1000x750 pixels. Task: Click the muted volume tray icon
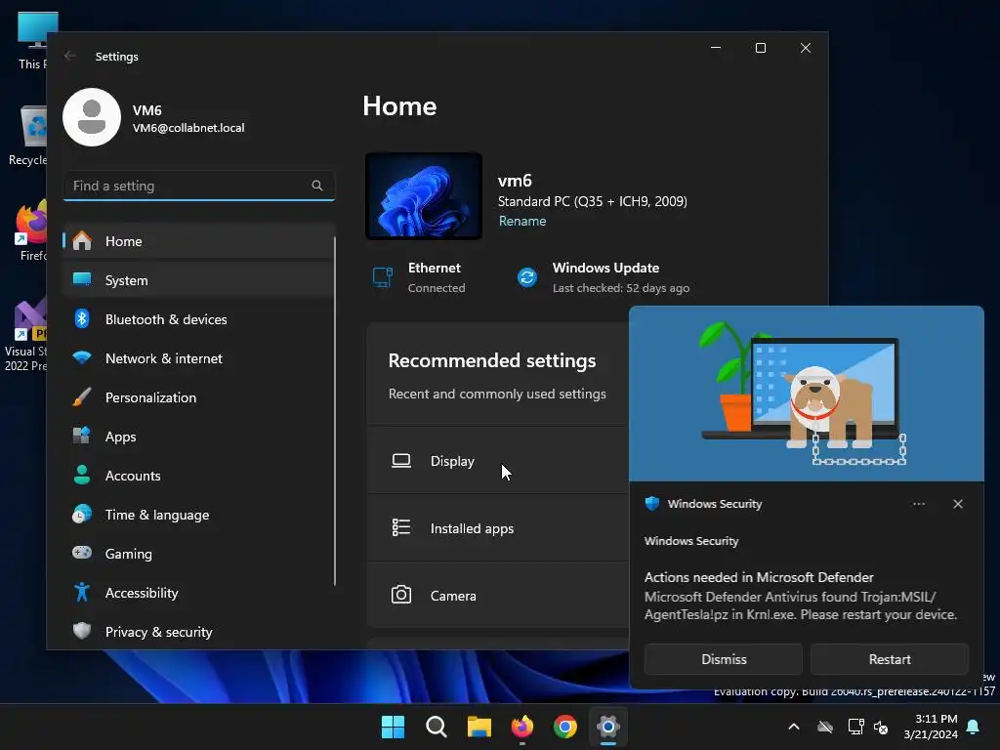point(881,727)
